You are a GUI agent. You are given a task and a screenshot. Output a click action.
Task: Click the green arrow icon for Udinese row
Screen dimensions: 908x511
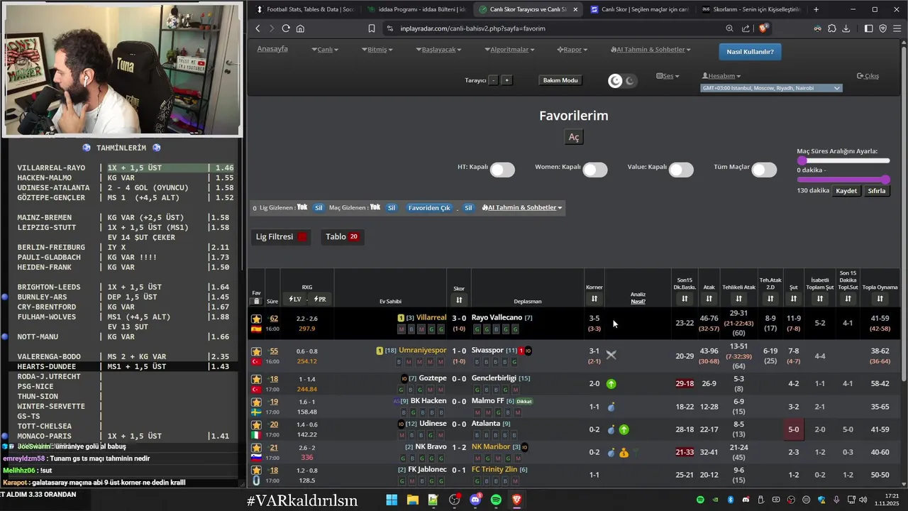[624, 429]
